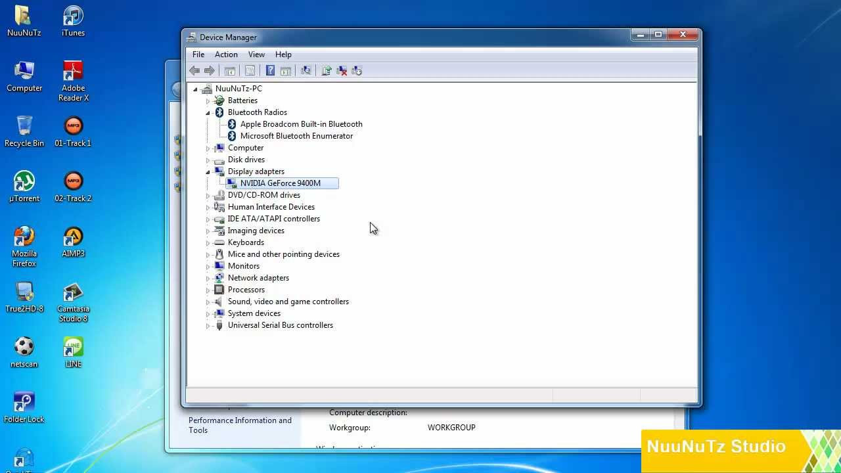This screenshot has width=841, height=473.
Task: Expand the Monitors arrow
Action: pos(208,266)
